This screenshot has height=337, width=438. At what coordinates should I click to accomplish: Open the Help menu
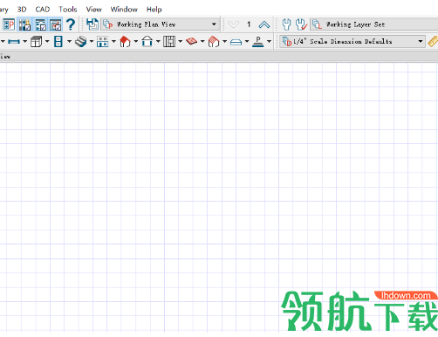[154, 10]
